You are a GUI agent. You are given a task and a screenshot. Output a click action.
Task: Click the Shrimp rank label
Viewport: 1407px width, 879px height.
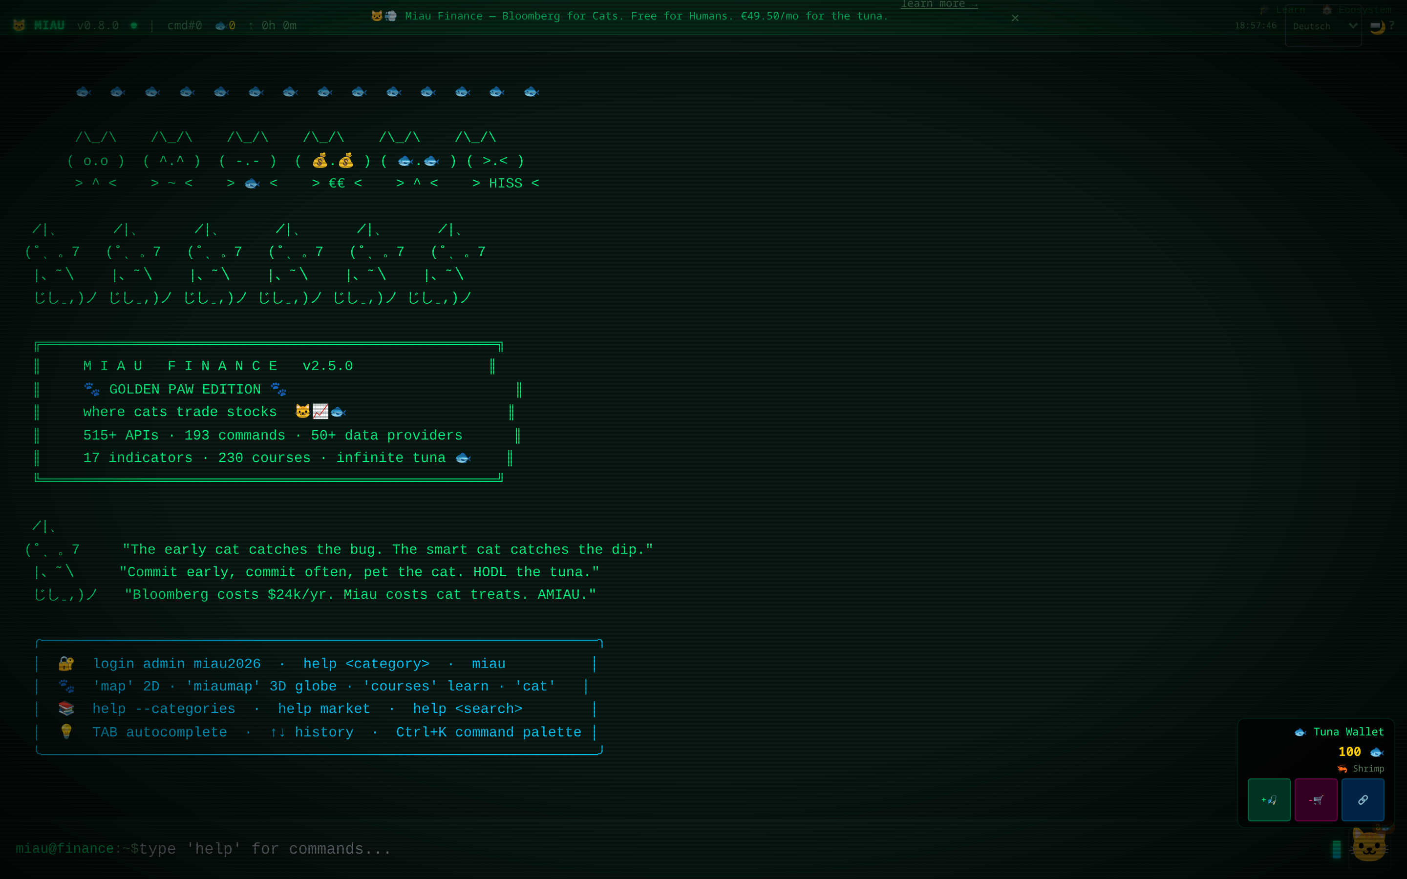1361,769
